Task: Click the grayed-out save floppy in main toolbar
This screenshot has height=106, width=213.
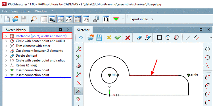Action: tap(24, 19)
